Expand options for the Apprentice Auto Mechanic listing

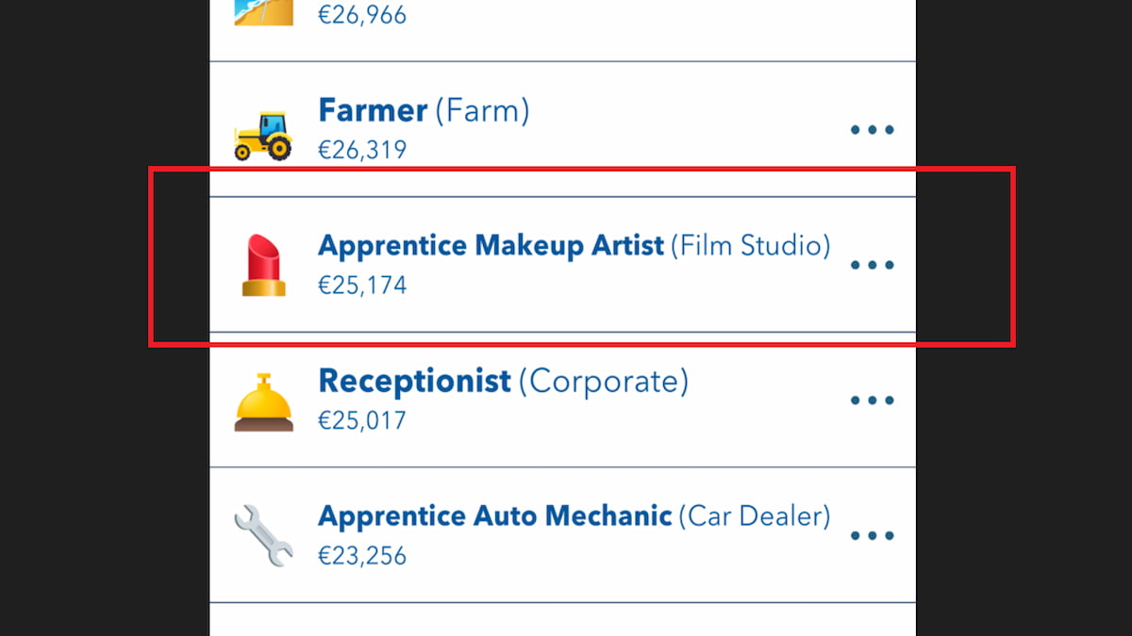point(872,534)
